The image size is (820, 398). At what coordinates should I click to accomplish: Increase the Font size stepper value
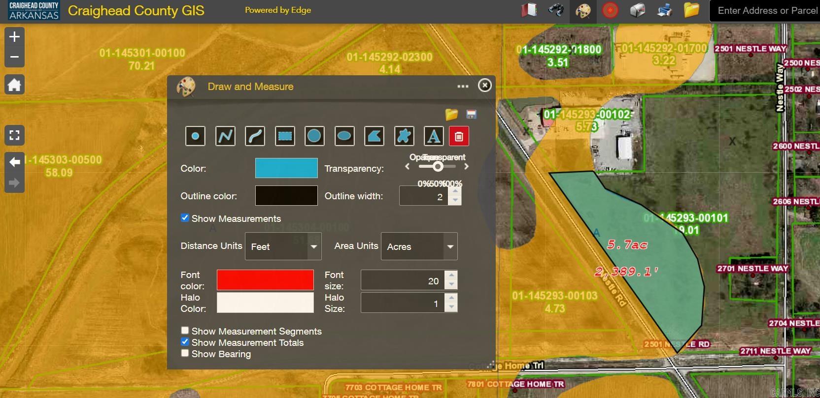[x=451, y=276]
